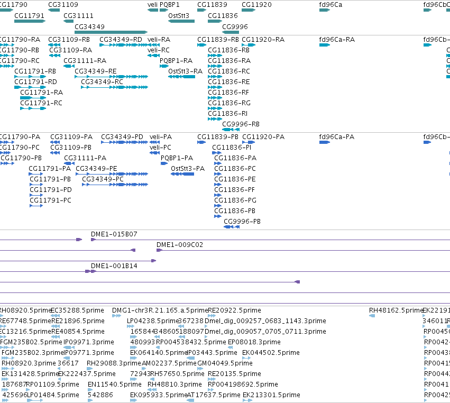Click the fd96Ca gene label

tap(330, 5)
